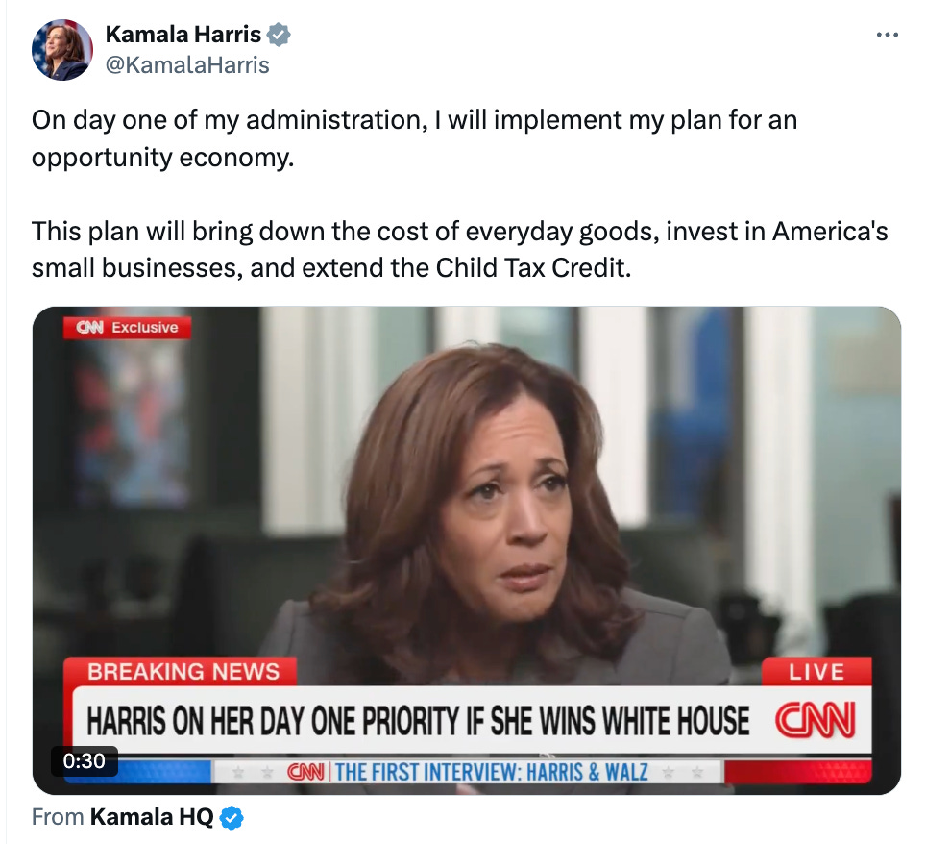Click the tweet text about opportunity economy

(415, 138)
